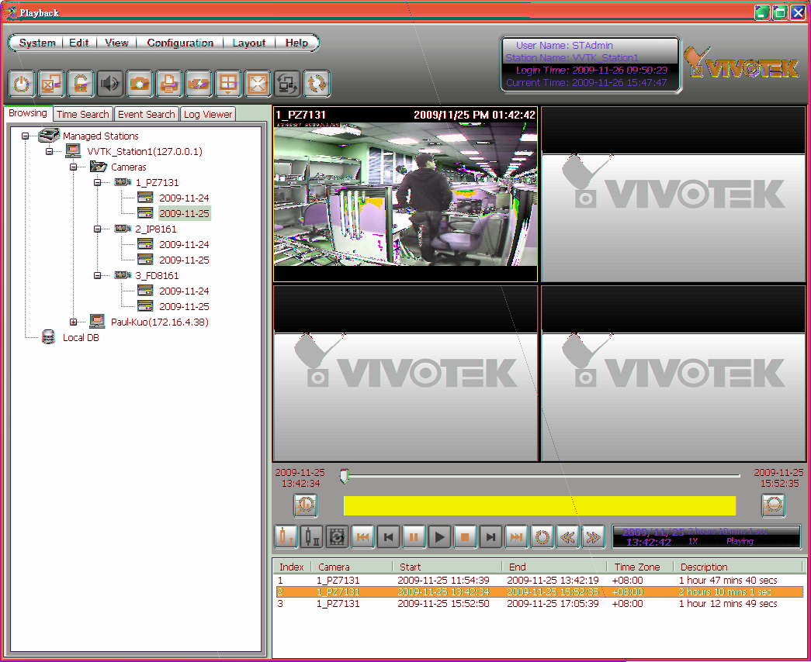Collapse the Managed Stations tree node

pos(25,136)
